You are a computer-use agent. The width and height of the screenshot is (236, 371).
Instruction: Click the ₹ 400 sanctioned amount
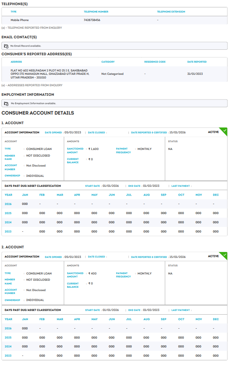pos(92,273)
